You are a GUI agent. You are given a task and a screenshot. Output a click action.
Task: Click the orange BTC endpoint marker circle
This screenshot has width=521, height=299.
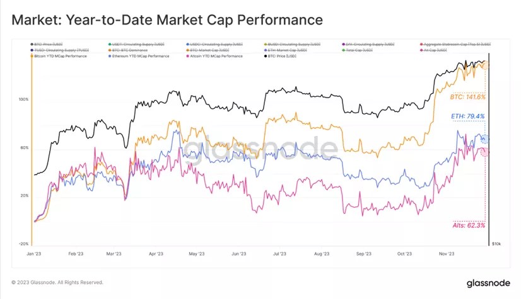(x=485, y=65)
